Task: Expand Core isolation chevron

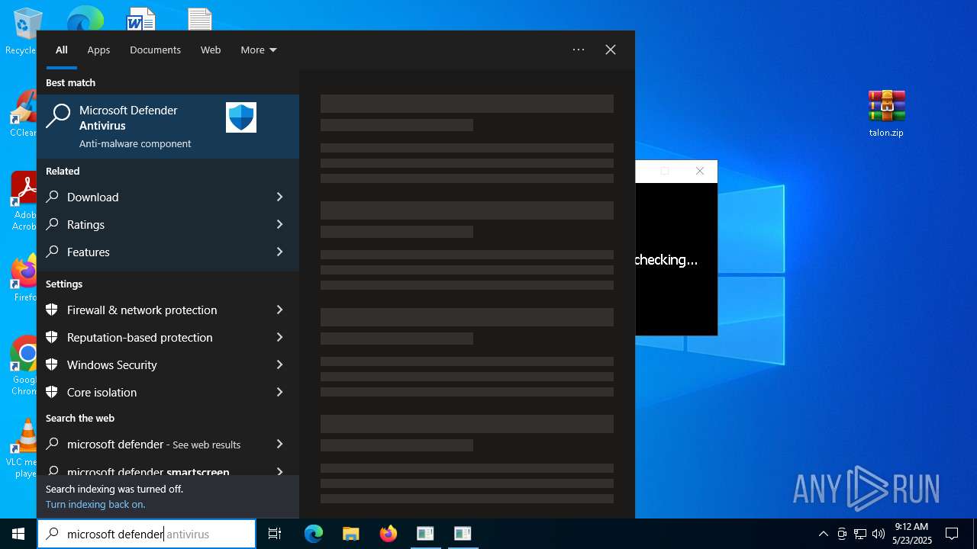Action: (279, 392)
